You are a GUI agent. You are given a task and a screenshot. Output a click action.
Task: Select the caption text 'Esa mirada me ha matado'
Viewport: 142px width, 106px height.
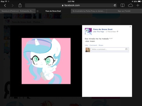click(x=97, y=39)
